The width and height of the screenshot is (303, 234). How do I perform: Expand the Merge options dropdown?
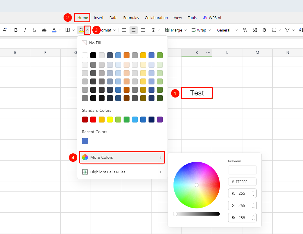coord(186,30)
